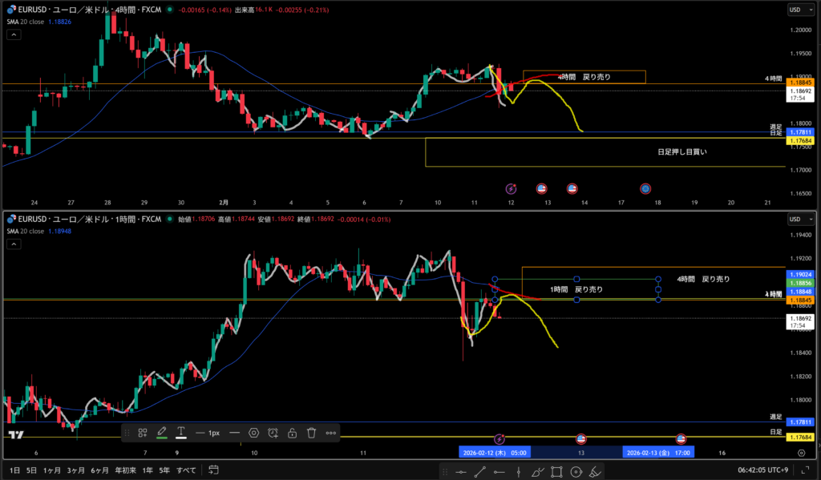The width and height of the screenshot is (821, 480).
Task: Open more options three-dots menu
Action: click(331, 433)
